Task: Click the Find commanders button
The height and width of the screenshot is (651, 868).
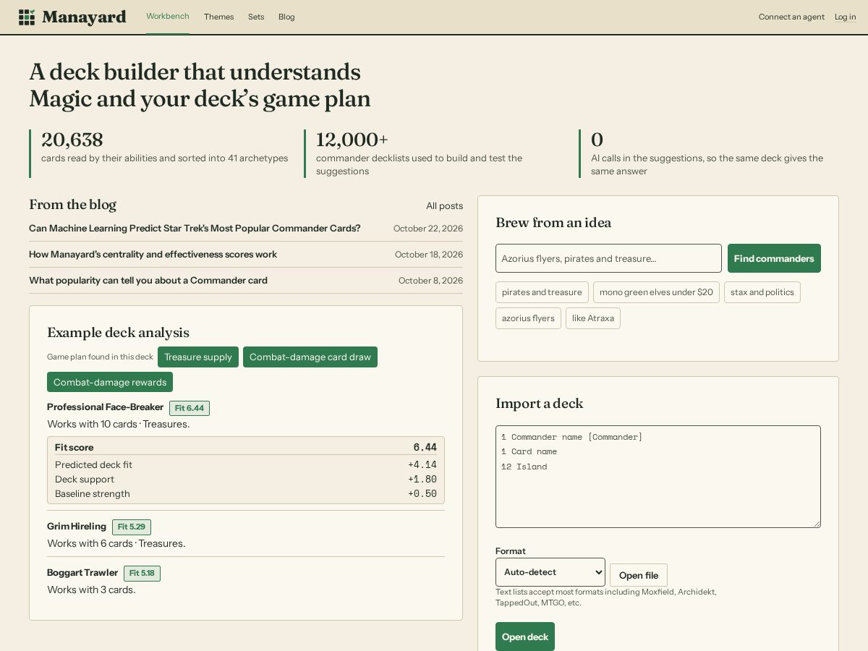Action: [774, 258]
